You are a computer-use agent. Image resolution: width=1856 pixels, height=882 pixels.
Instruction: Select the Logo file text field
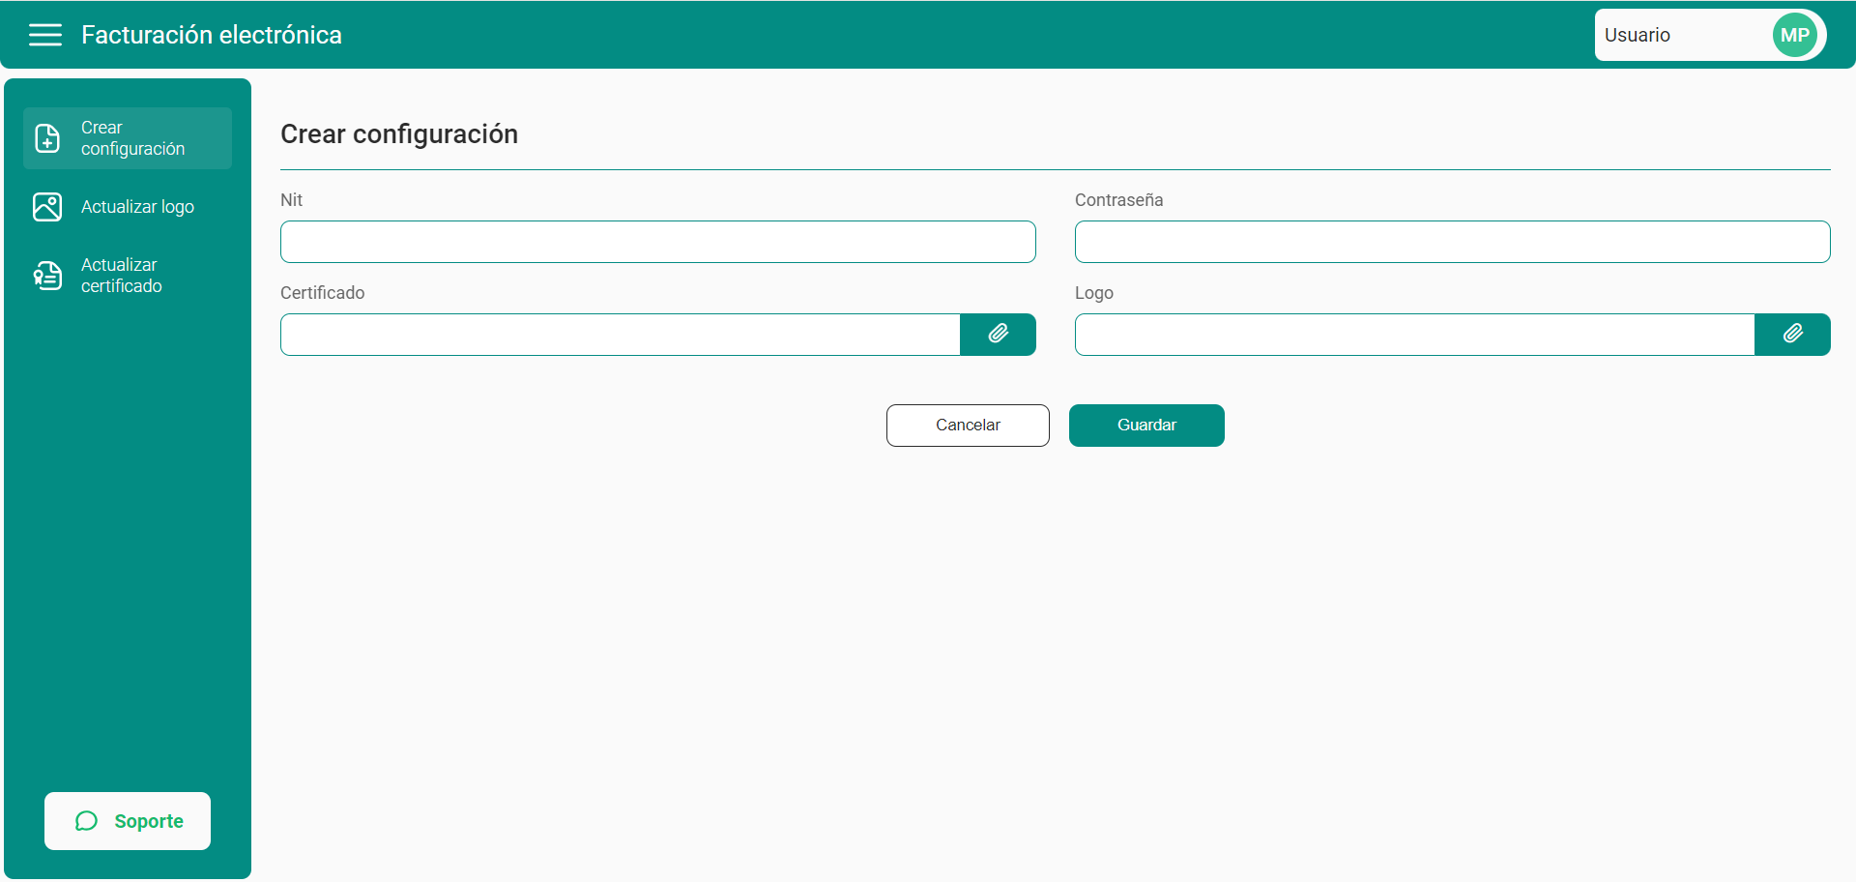point(1414,335)
